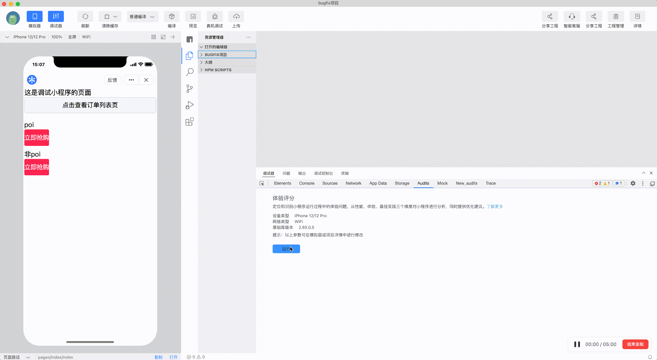Open the Console devtools tab
This screenshot has height=360, width=657.
pyautogui.click(x=307, y=183)
